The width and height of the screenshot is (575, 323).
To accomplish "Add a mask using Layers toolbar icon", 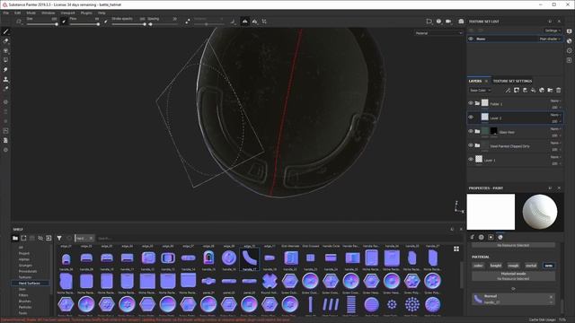I will 517,90.
